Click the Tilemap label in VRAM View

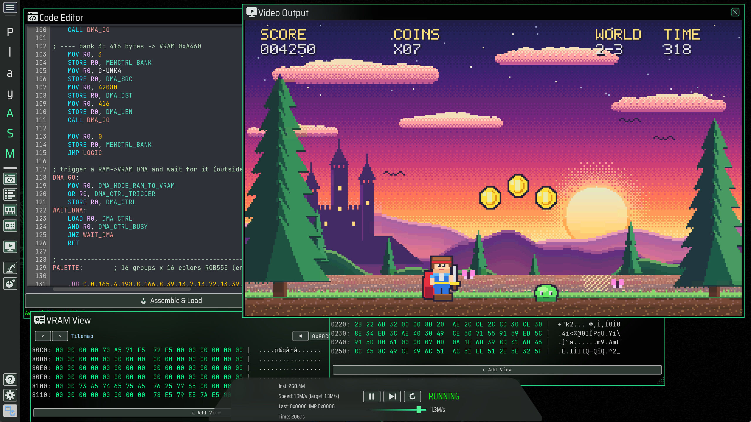pos(82,336)
